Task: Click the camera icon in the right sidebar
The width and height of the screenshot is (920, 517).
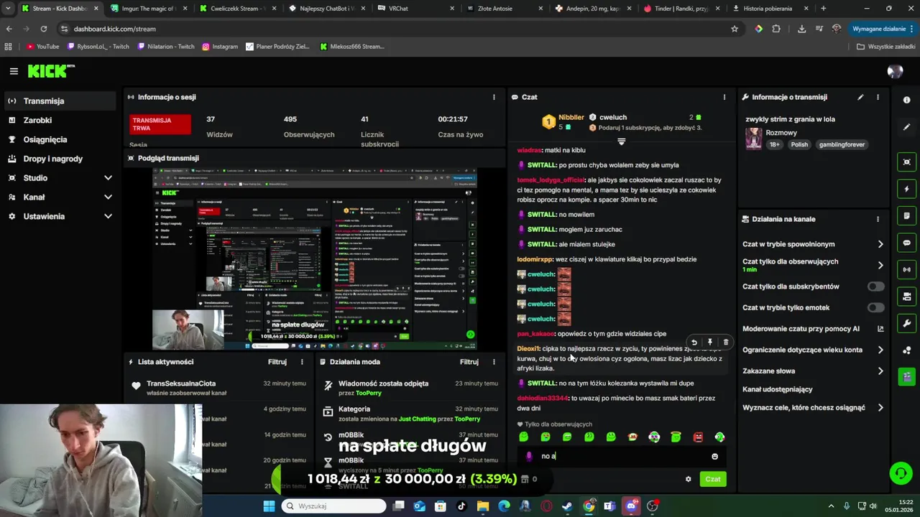Action: click(906, 297)
